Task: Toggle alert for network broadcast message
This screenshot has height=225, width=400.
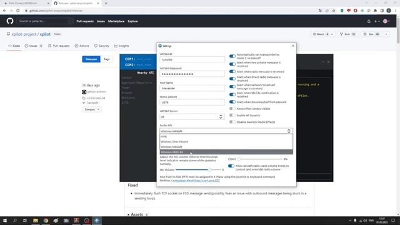Action: [x=232, y=87]
